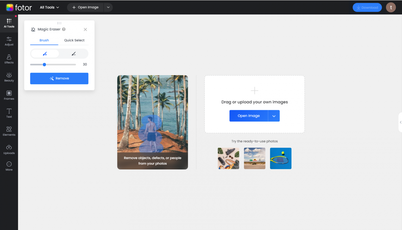Switch to the Brush tab
The width and height of the screenshot is (402, 230).
click(x=44, y=40)
